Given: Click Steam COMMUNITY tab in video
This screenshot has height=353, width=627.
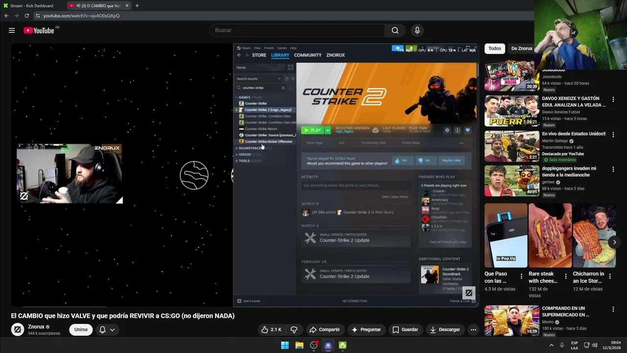Looking at the screenshot, I should tap(308, 55).
